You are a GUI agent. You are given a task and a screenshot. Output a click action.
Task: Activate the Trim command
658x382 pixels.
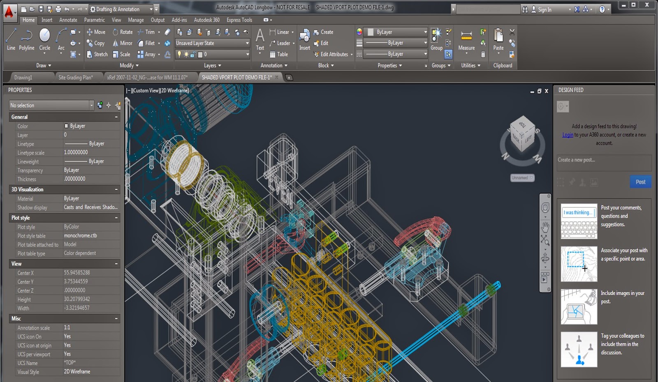146,32
